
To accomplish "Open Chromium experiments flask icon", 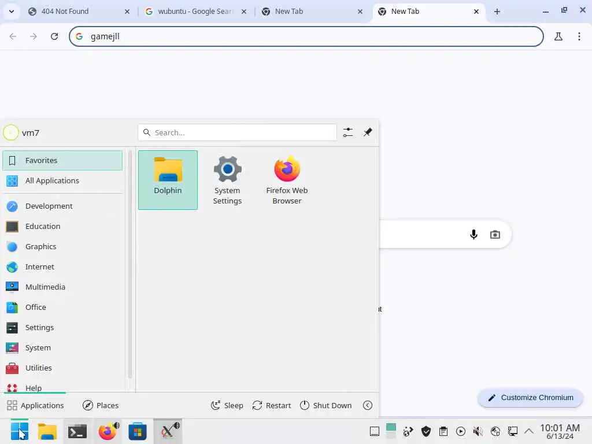I will 558,36.
